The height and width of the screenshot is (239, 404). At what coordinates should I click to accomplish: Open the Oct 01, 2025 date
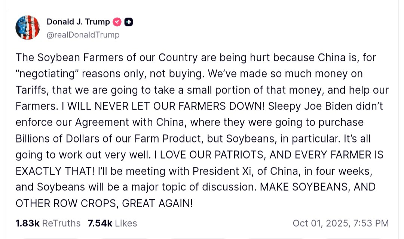320,223
